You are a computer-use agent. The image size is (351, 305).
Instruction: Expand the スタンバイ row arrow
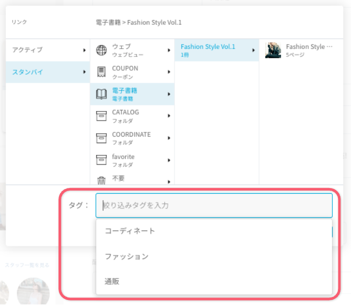click(84, 72)
